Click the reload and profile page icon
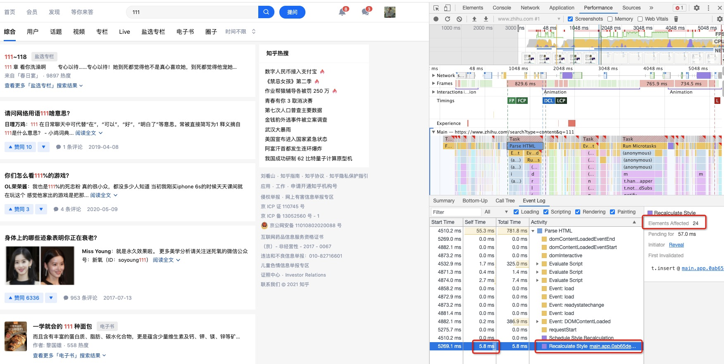Viewport: 724px width, 364px height. (448, 19)
